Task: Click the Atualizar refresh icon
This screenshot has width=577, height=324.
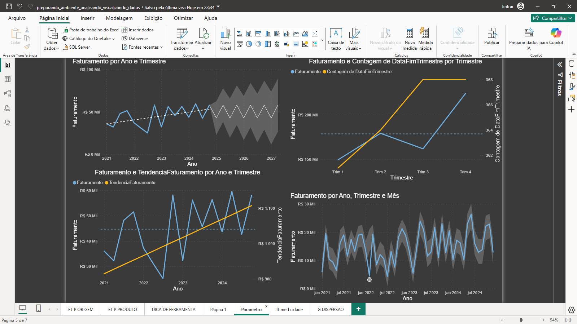Action: coord(204,33)
